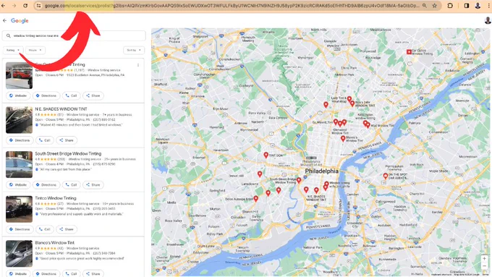Open the browser extensions puzzle icon

[450, 6]
